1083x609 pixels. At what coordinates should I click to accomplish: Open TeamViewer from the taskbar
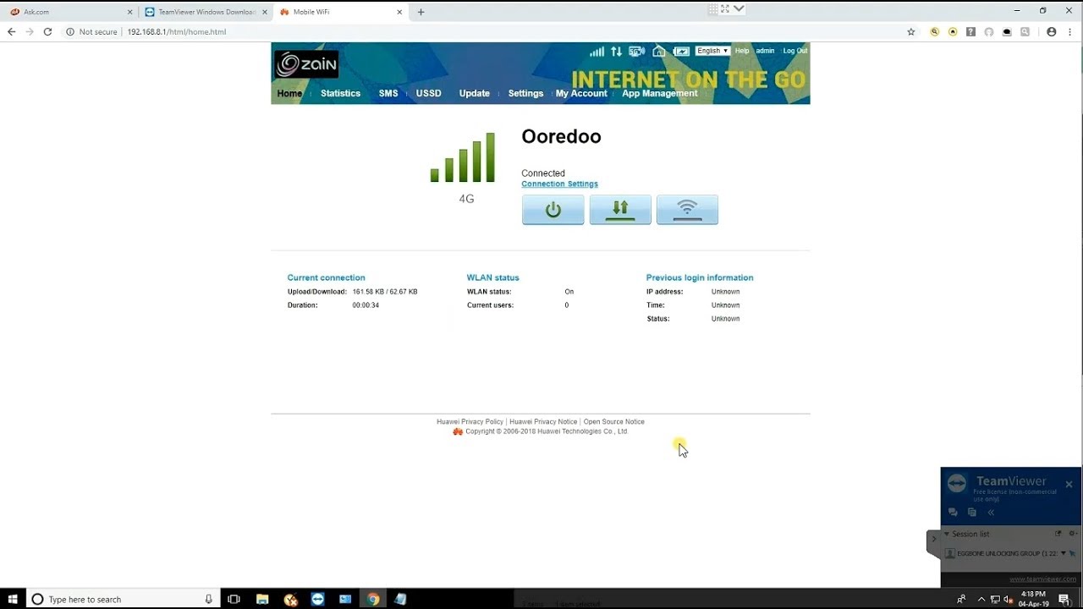point(317,599)
